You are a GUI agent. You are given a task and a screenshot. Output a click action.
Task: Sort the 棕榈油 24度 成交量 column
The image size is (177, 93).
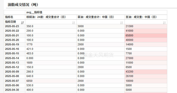[x=74, y=23]
